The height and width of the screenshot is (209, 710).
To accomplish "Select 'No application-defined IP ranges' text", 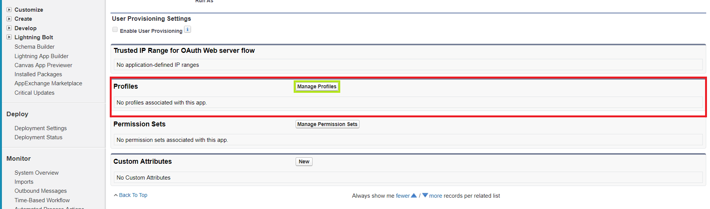I will click(x=158, y=65).
